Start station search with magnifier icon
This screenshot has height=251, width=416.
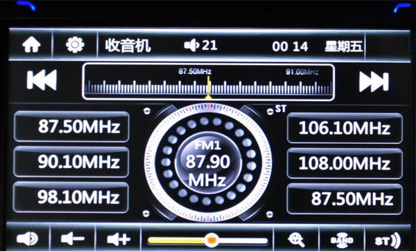296,240
